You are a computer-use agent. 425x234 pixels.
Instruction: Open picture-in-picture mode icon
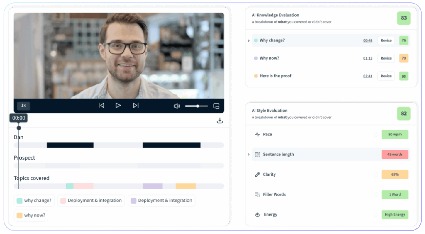click(216, 106)
